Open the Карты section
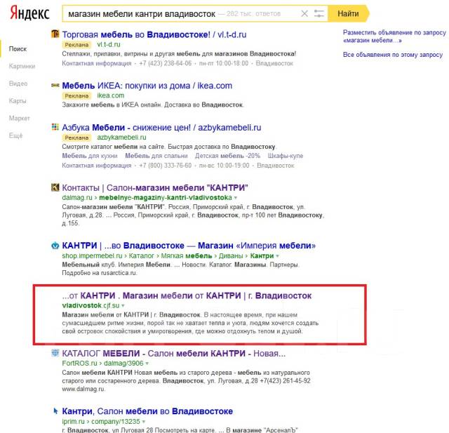Image resolution: width=449 pixels, height=433 pixels. click(18, 101)
